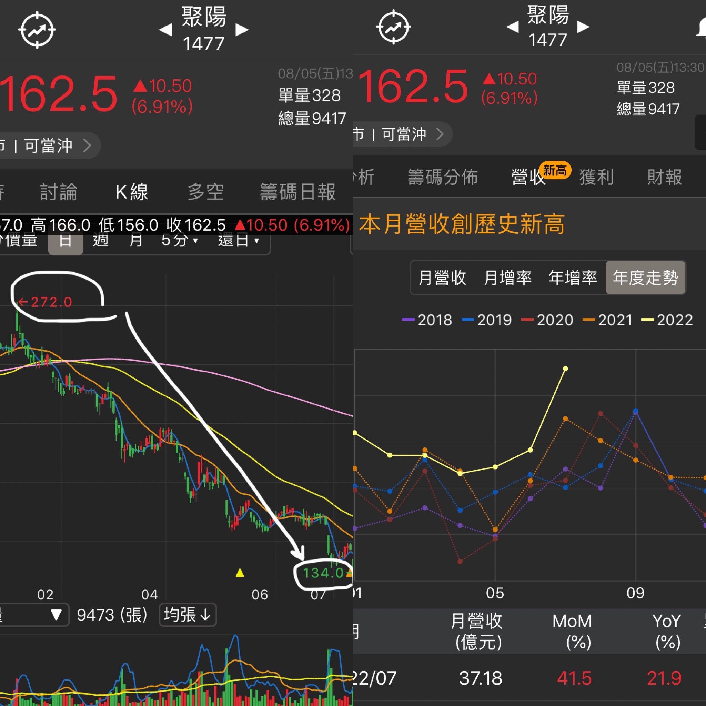The height and width of the screenshot is (706, 706).
Task: Go to next stock in left panel
Action: click(242, 30)
